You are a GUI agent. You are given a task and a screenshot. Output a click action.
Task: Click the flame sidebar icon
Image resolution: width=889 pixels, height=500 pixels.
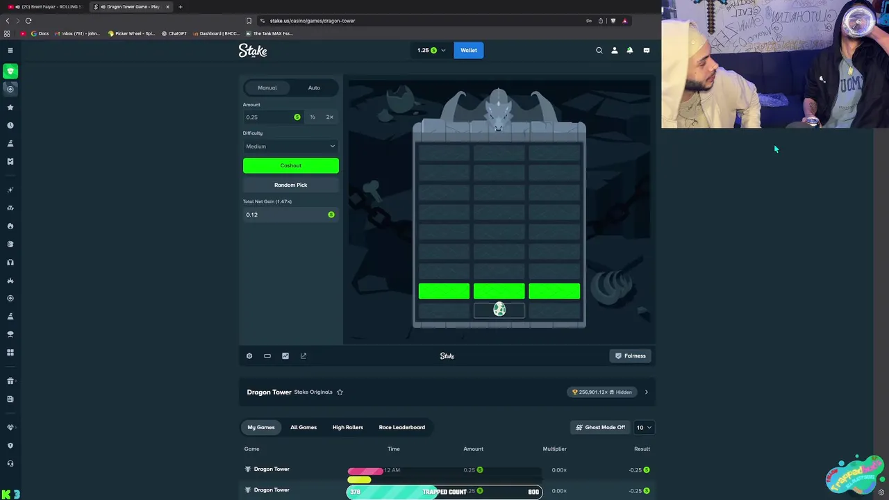(x=10, y=226)
